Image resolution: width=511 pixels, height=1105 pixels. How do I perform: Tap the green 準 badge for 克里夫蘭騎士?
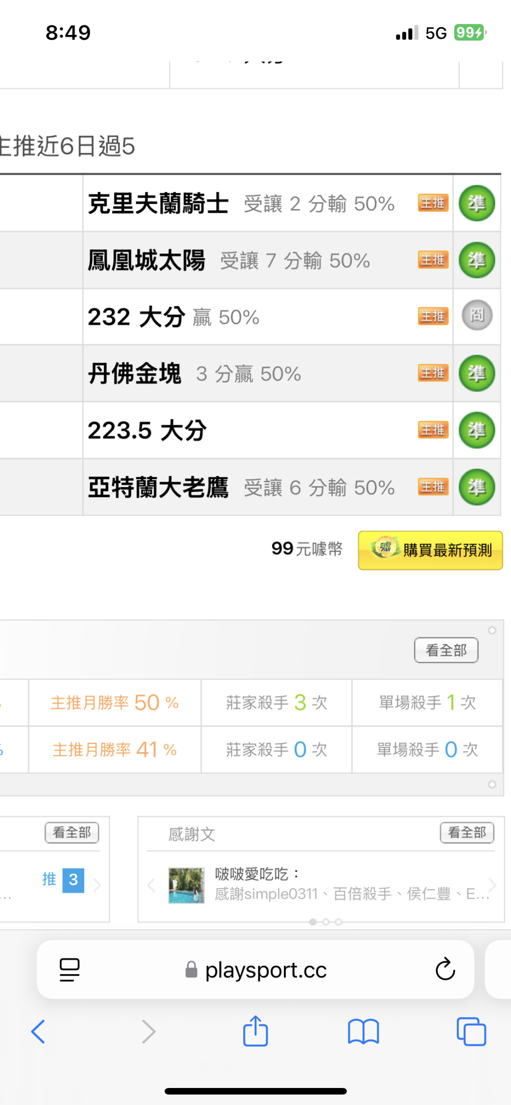pyautogui.click(x=476, y=203)
